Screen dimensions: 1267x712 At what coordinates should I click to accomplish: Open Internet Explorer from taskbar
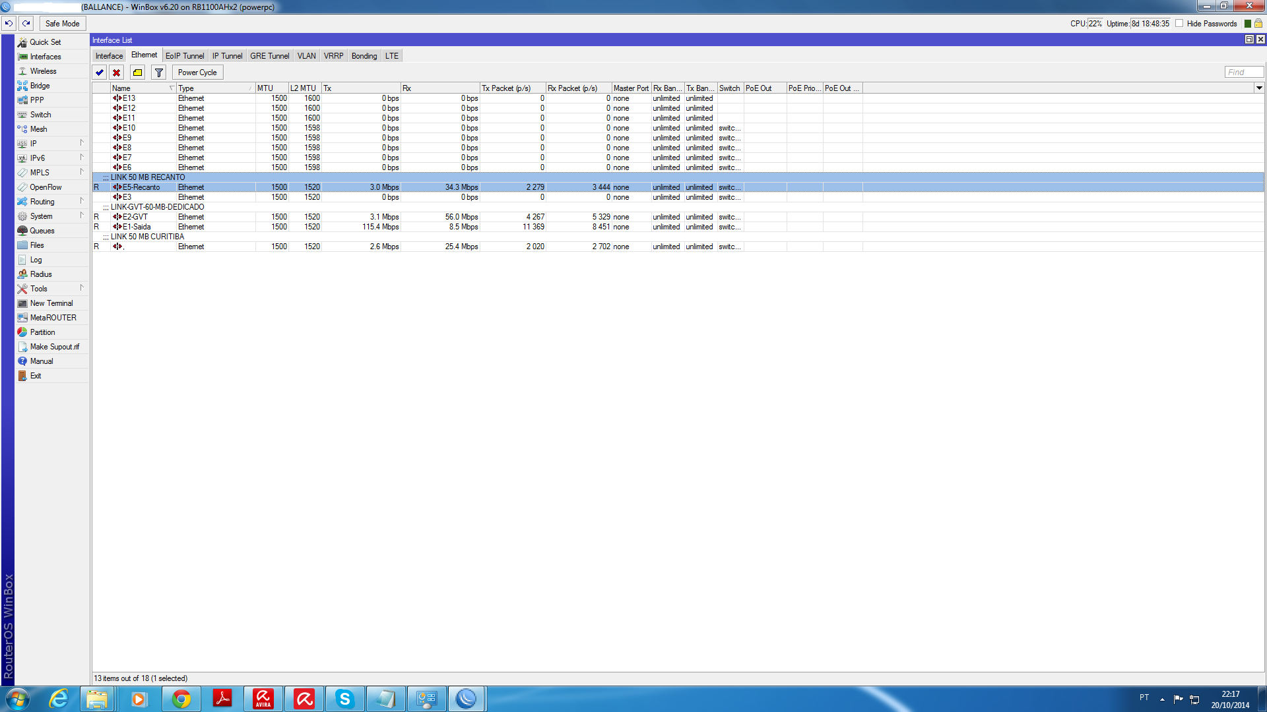[x=58, y=699]
